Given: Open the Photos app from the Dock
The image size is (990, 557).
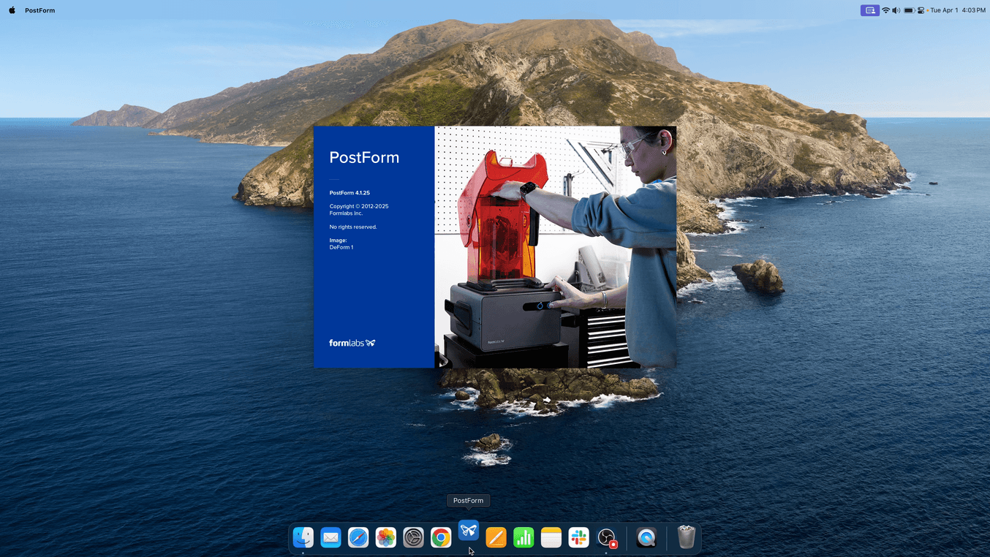Looking at the screenshot, I should pos(386,538).
